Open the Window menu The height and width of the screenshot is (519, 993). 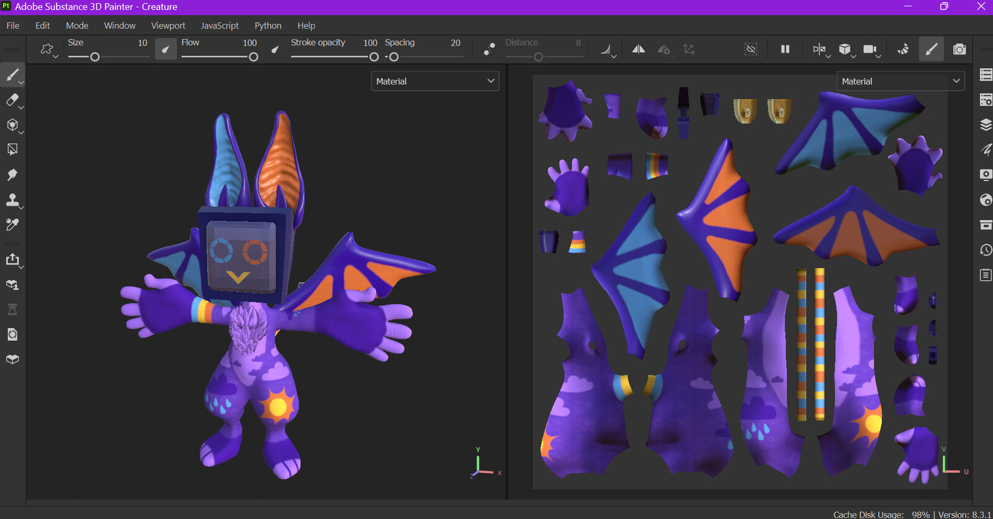tap(120, 25)
